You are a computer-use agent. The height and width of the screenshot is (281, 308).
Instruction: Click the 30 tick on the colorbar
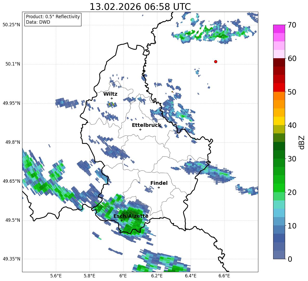(x=292, y=159)
